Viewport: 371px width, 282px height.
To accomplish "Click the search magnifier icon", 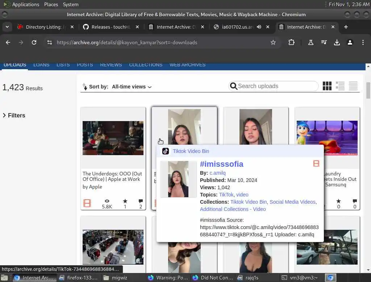I will click(x=234, y=86).
